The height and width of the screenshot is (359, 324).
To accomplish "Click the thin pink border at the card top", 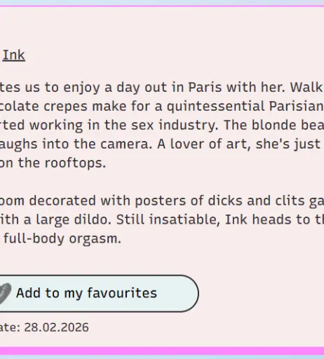I will (162, 6).
